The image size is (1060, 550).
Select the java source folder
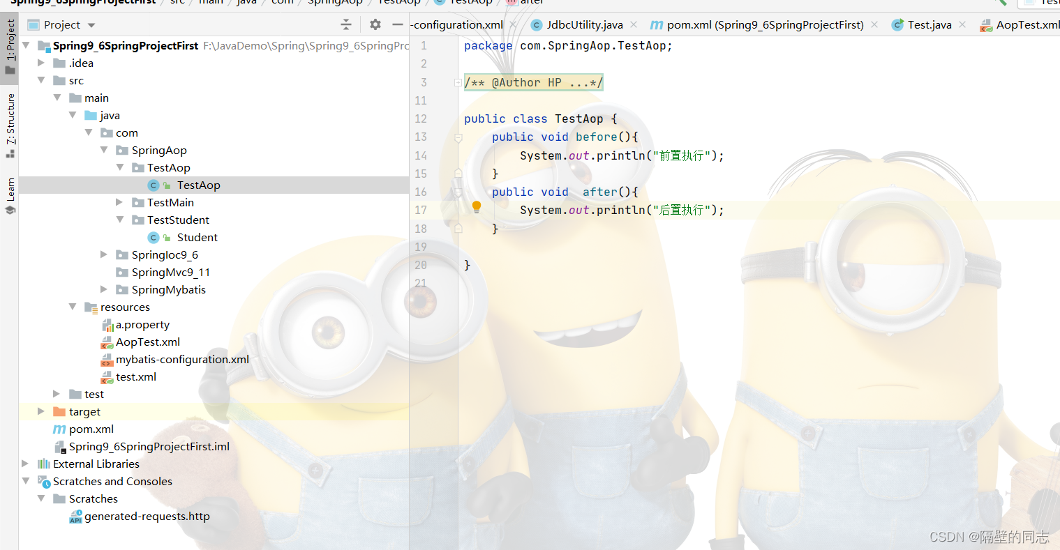(x=110, y=116)
